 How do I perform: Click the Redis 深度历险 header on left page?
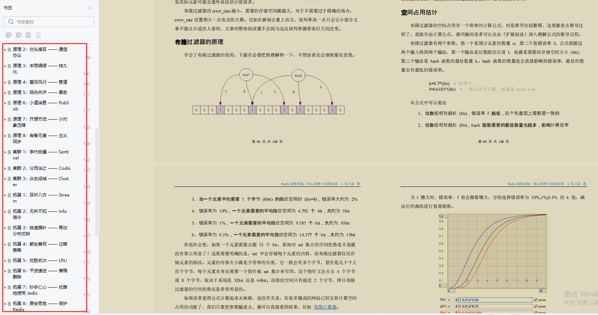point(309,184)
